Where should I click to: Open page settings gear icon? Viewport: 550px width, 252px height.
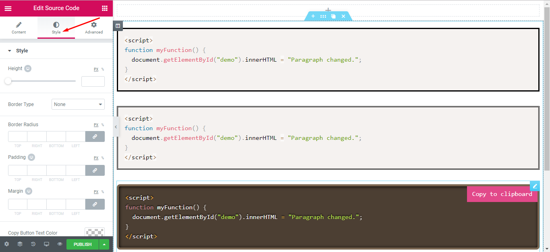click(6, 244)
